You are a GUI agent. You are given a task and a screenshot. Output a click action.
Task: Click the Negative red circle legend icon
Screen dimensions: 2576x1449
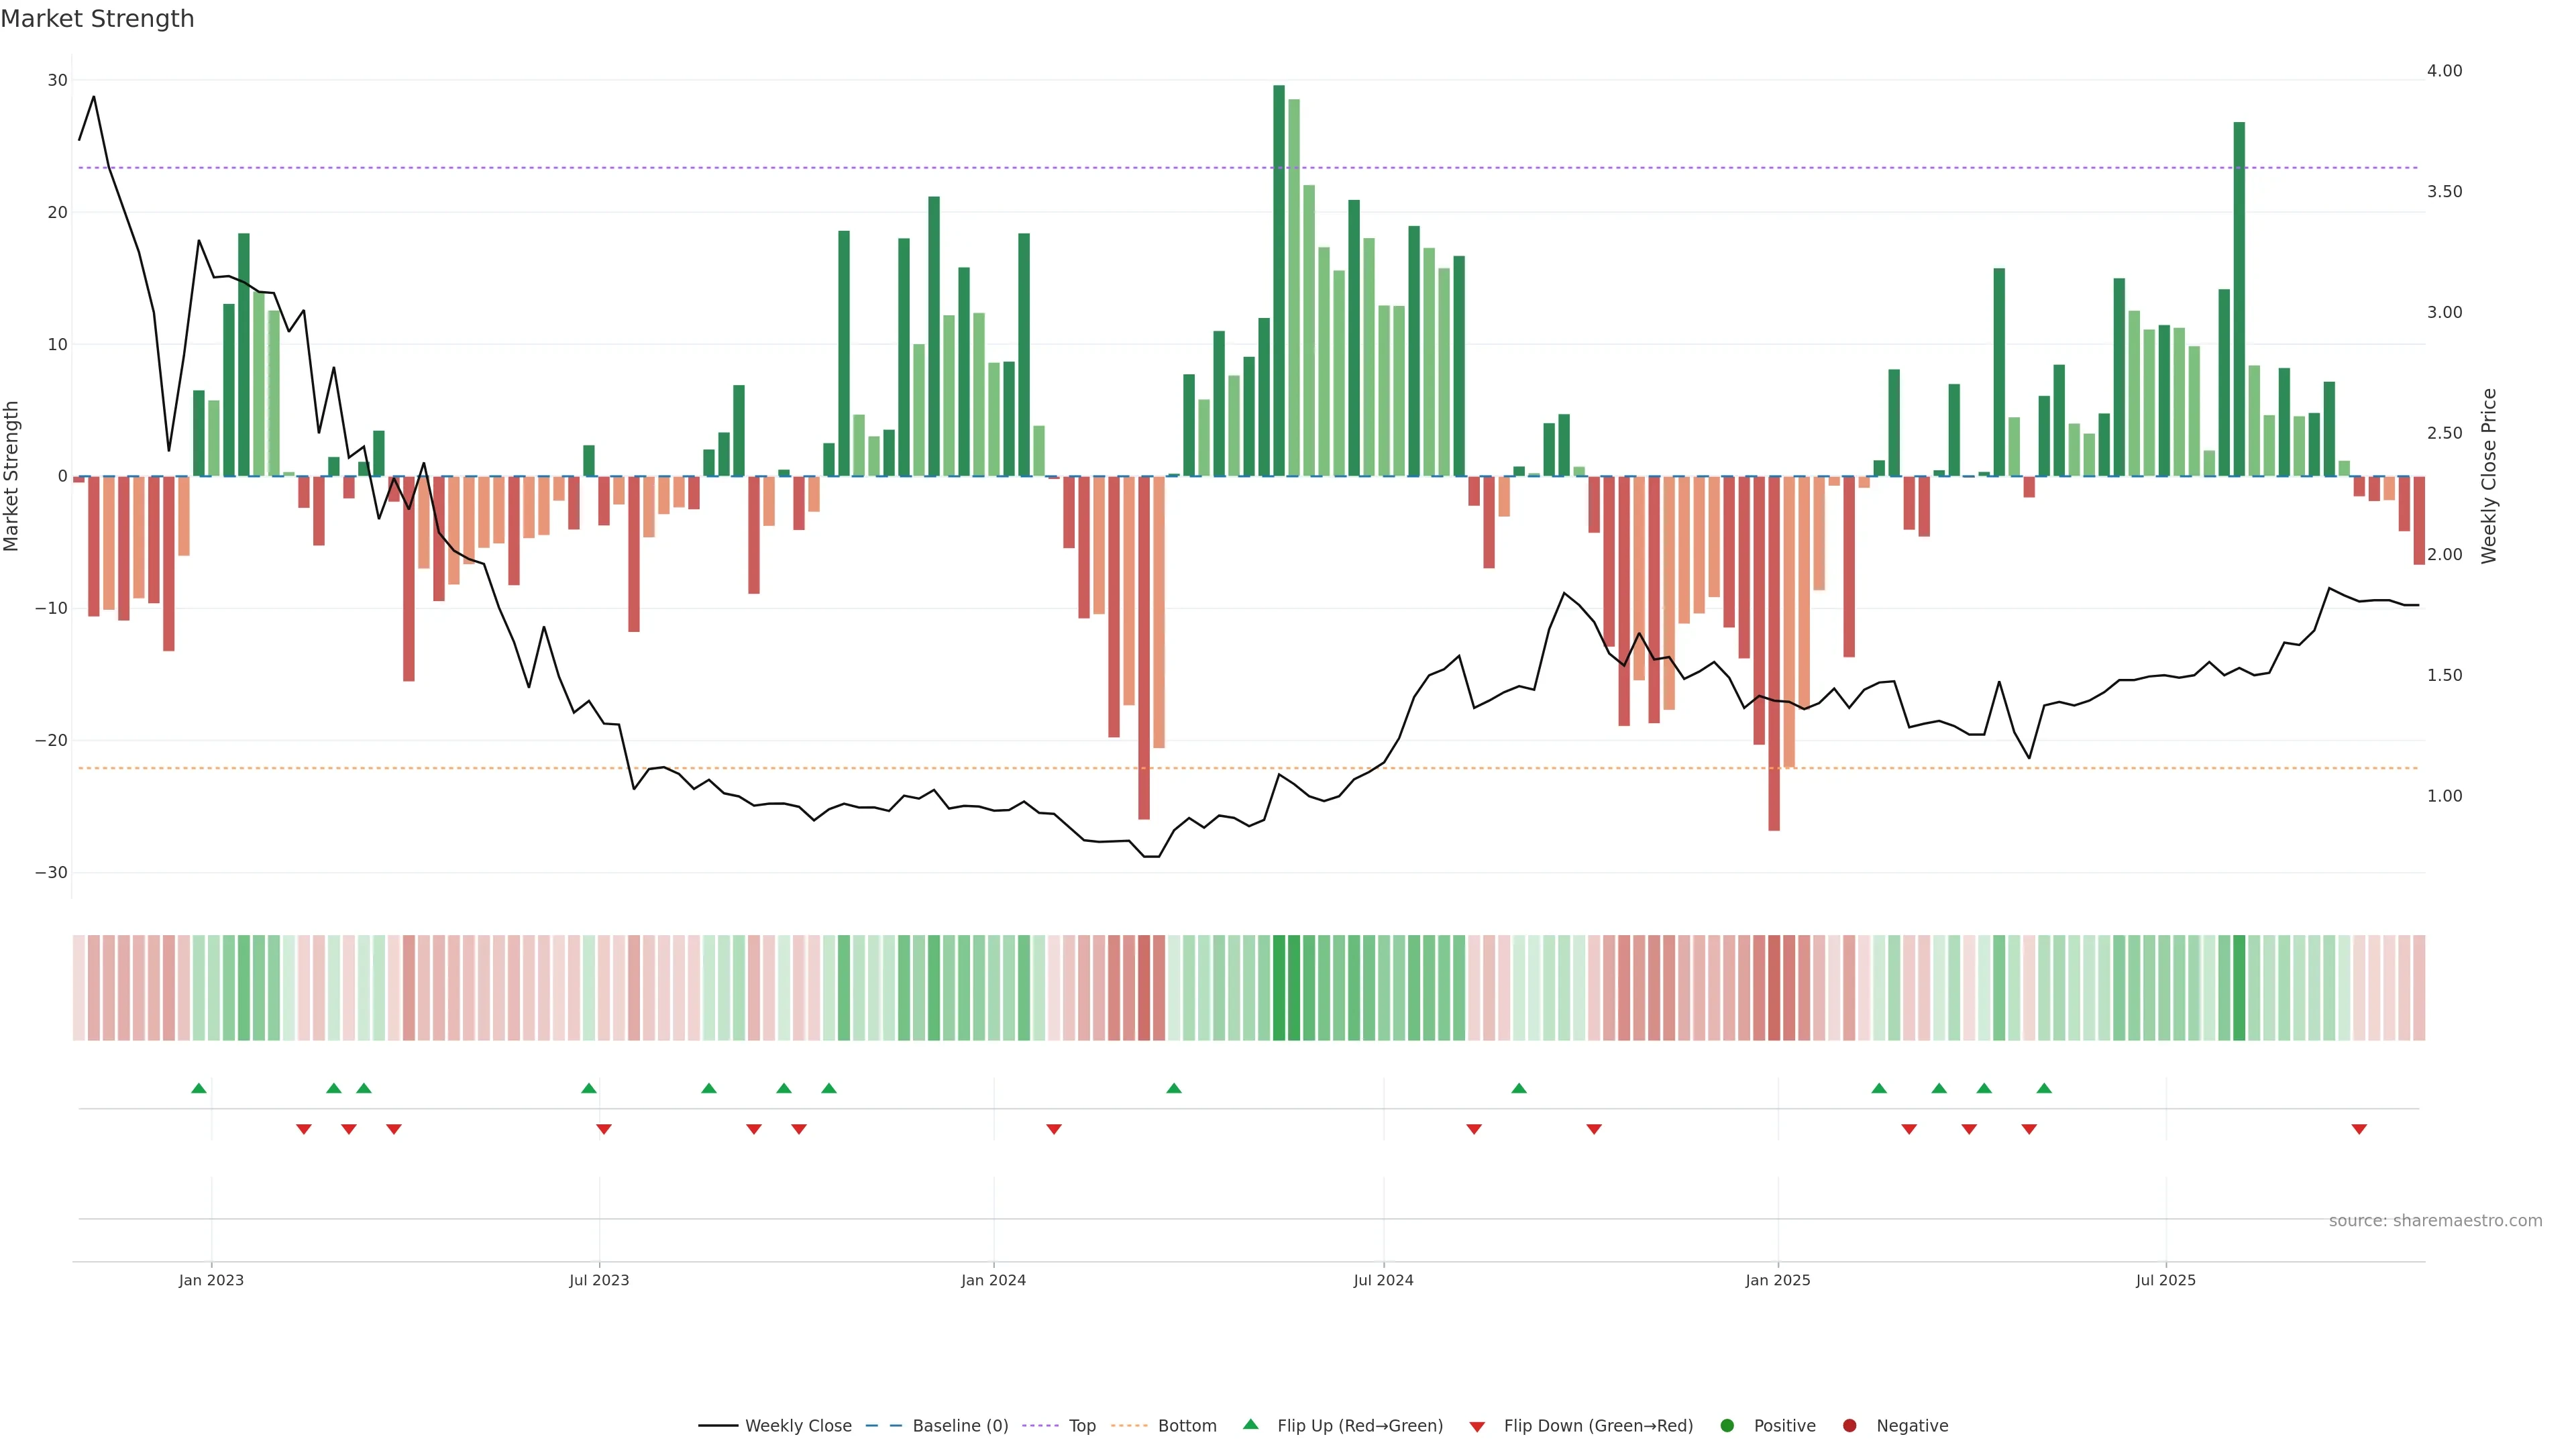pyautogui.click(x=1849, y=1425)
